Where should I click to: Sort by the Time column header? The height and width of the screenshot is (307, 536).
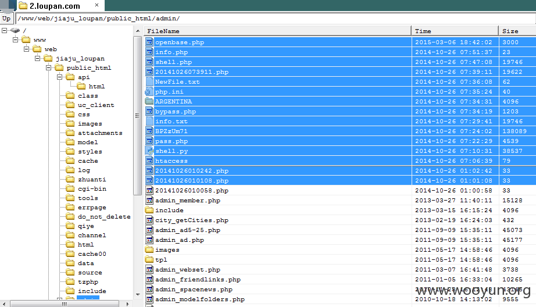click(x=455, y=31)
